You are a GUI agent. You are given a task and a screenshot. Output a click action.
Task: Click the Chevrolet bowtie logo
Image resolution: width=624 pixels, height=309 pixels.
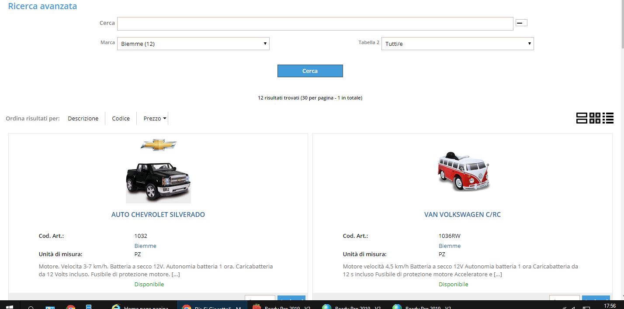pos(159,145)
